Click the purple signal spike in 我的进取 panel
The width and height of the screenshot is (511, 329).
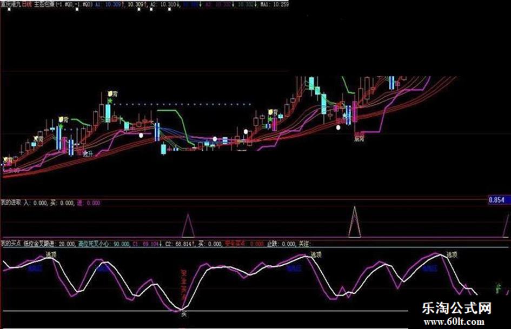[188, 225]
